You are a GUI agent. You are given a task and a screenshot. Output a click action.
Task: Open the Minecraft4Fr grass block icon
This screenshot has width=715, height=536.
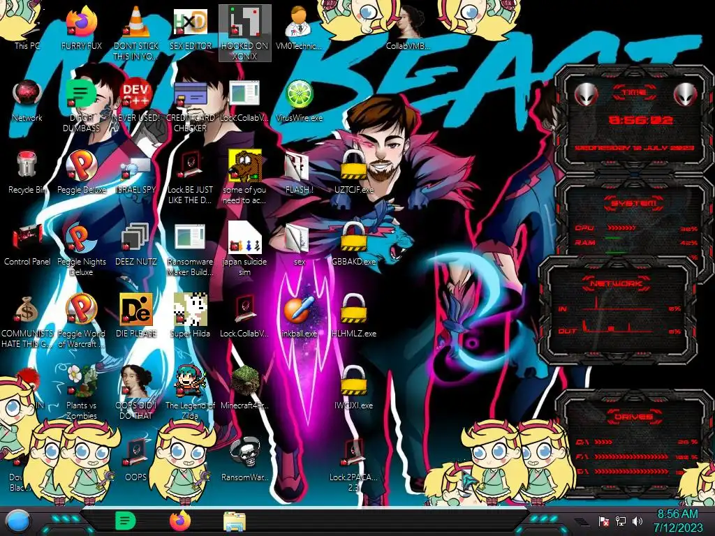point(245,387)
